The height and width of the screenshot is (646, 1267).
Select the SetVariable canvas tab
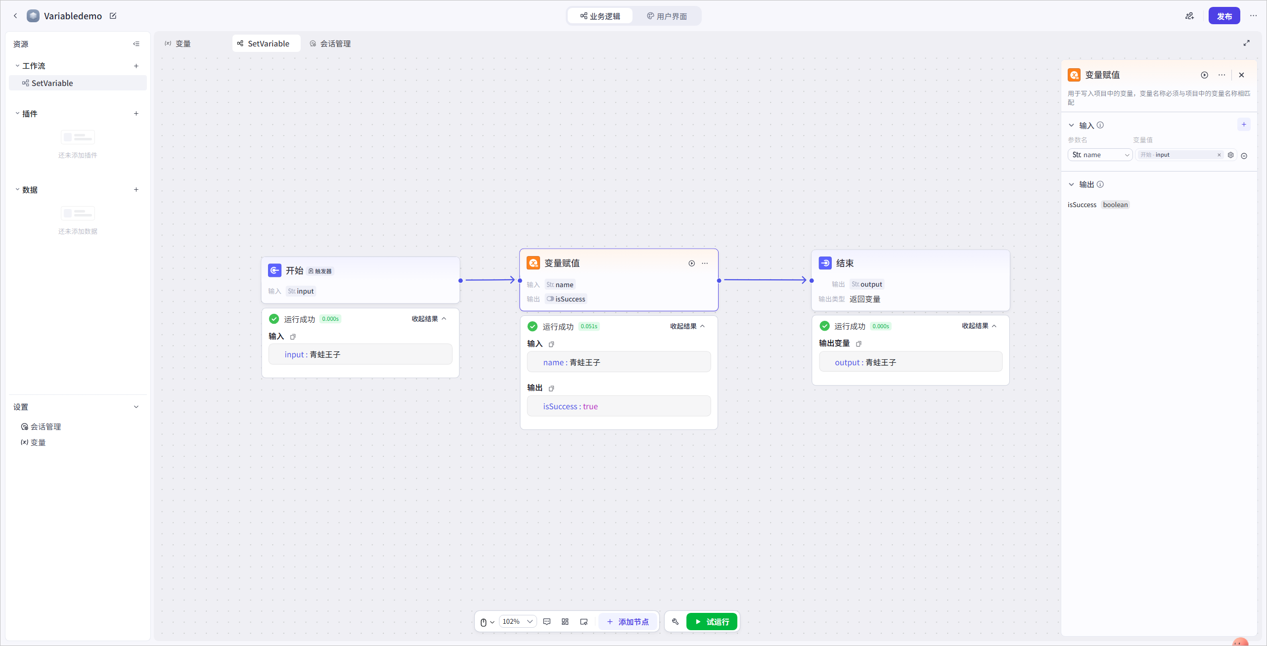tap(266, 43)
